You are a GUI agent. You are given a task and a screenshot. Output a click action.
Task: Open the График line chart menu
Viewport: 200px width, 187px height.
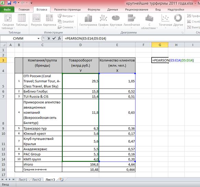click(x=103, y=21)
